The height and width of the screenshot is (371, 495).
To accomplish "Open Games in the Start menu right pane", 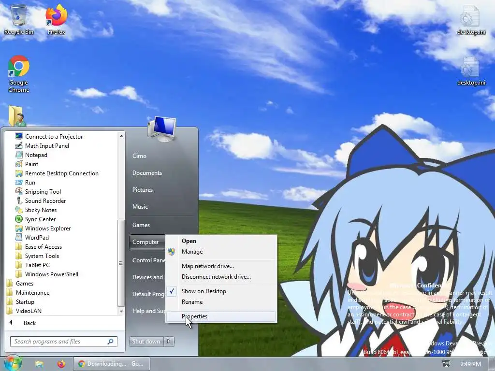I will tap(141, 225).
